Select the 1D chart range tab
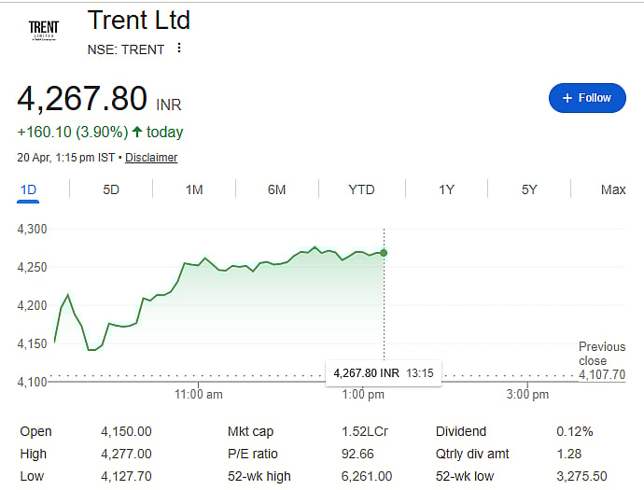644x490 pixels. pyautogui.click(x=28, y=189)
